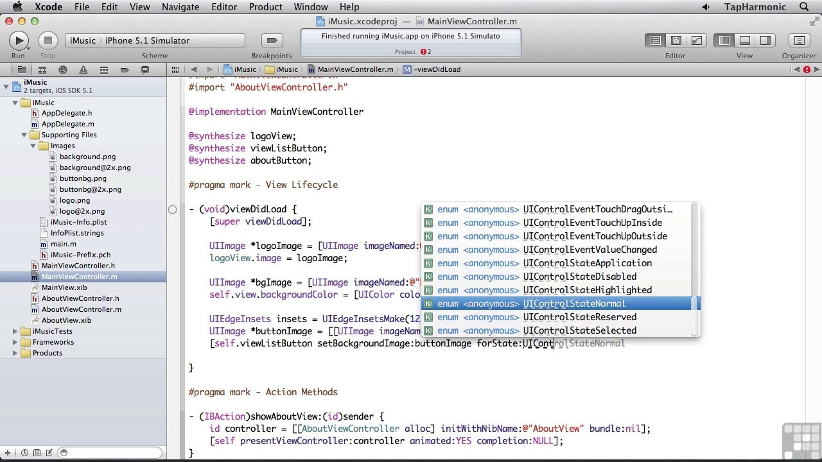Expand the iMusicTests group
This screenshot has height=462, width=822.
tap(15, 332)
